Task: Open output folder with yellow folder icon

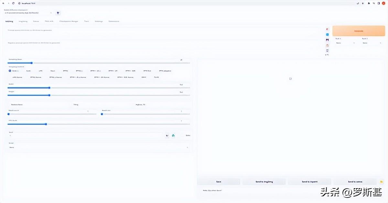Action: point(382,182)
